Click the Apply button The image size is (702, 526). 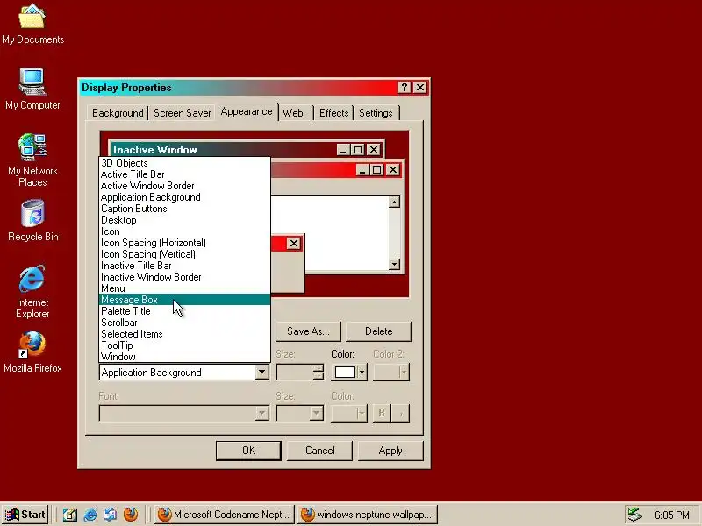(x=390, y=451)
